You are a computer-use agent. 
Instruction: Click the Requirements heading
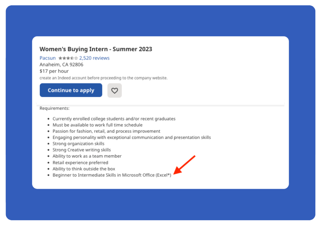coord(55,108)
